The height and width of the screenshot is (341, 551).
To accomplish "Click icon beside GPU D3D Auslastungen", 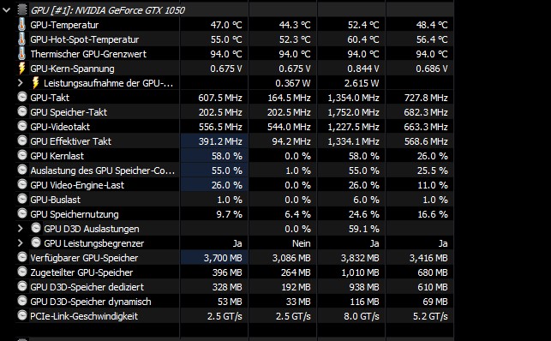I will click(x=36, y=228).
